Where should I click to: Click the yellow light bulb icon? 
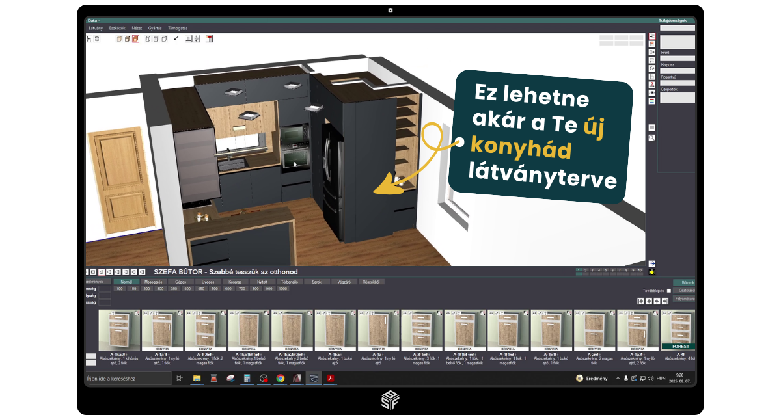652,271
